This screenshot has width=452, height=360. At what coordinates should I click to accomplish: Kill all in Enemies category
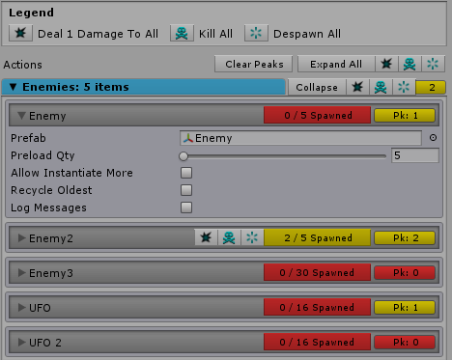pos(381,87)
